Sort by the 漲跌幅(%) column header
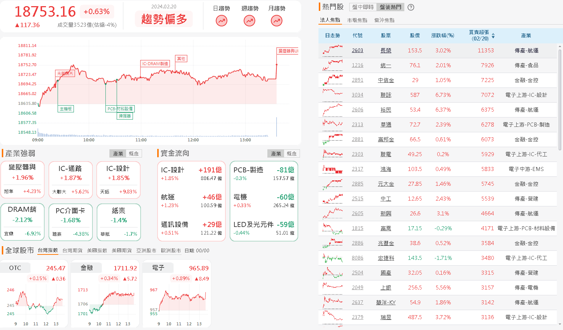Viewport: 563px width, 330px height. tap(443, 35)
